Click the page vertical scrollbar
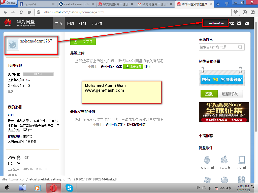Screen dimensions: 258x193 pyautogui.click(x=256, y=76)
